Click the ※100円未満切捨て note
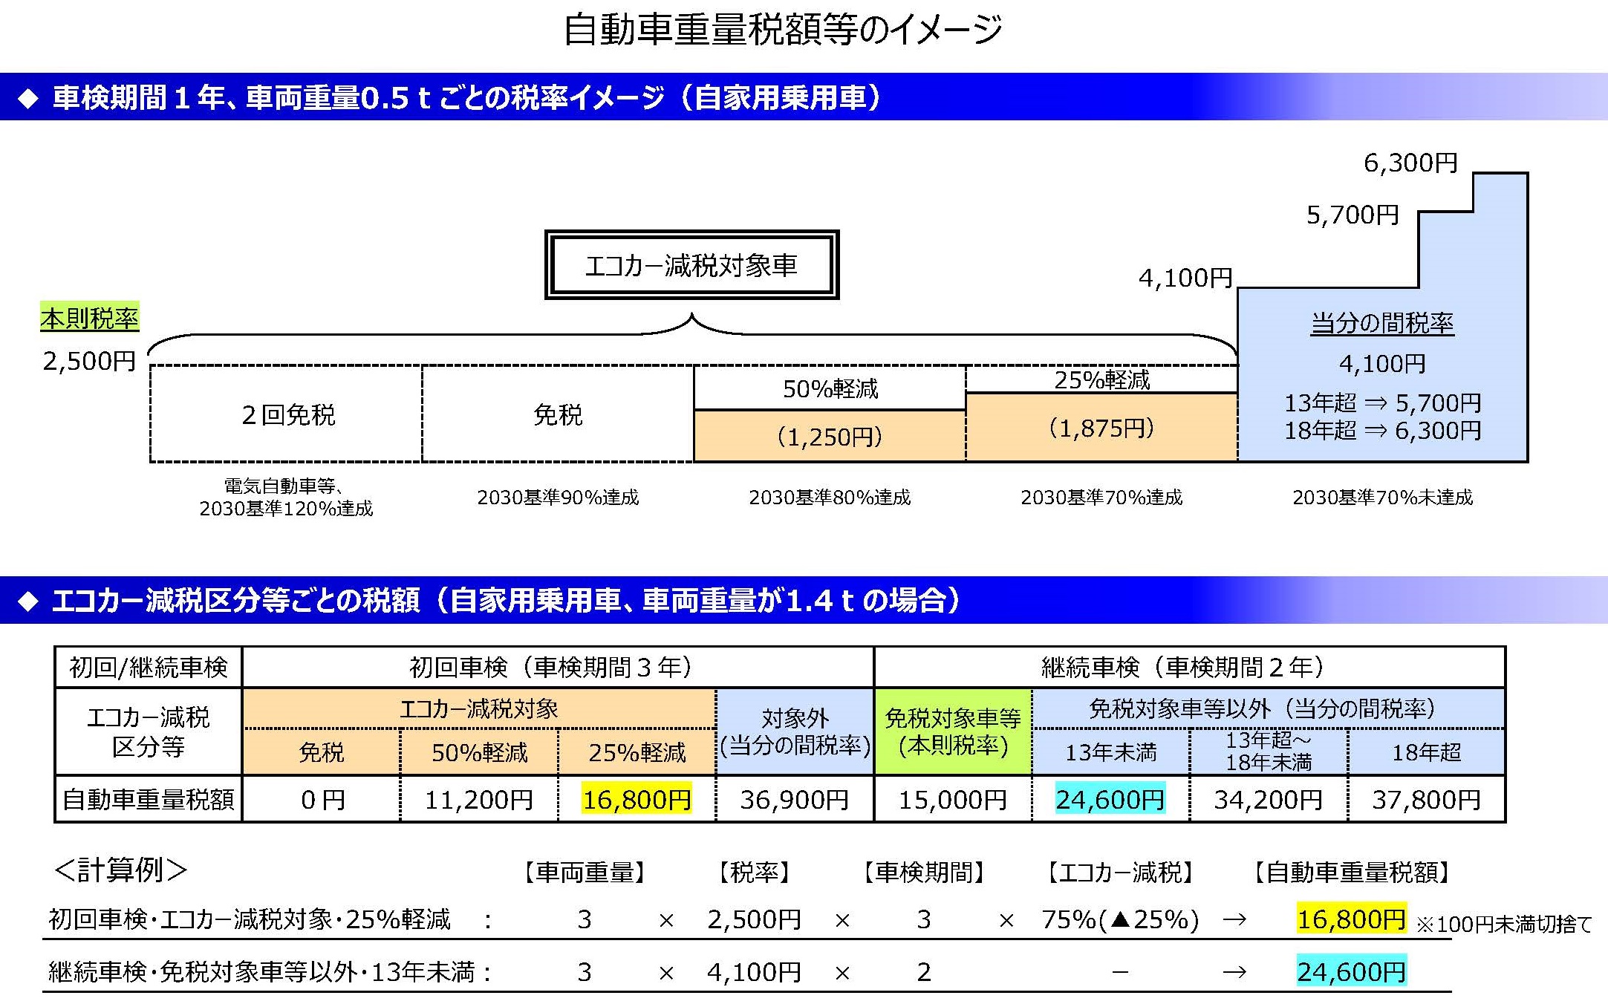 tap(1504, 924)
